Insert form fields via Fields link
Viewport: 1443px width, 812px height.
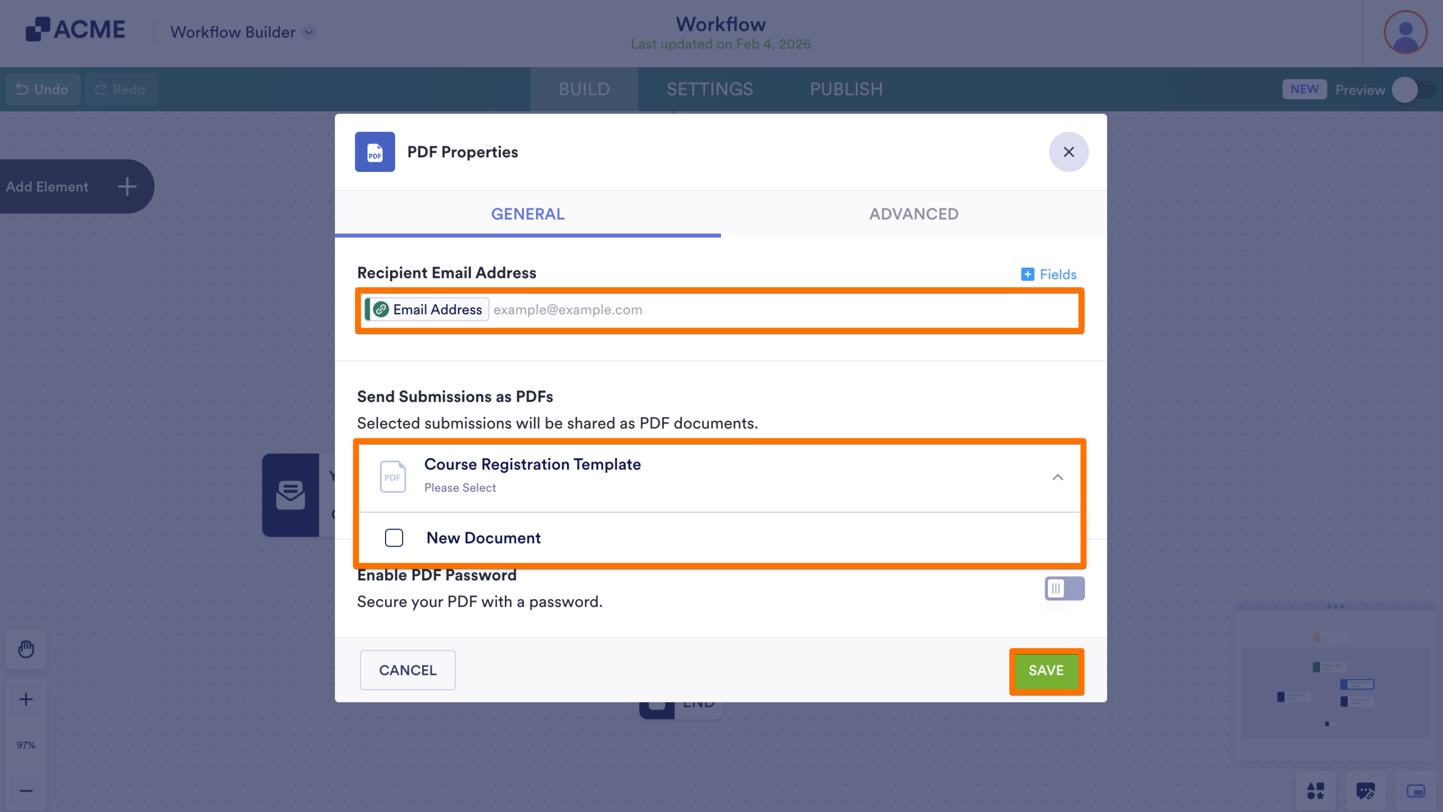1048,274
